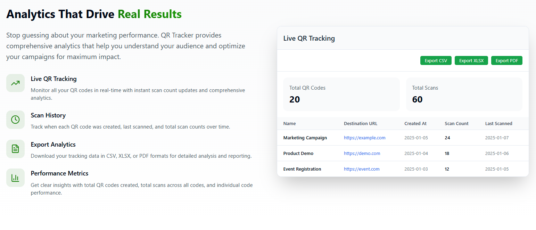Open the https://demo.com destination link
The image size is (536, 230).
pyautogui.click(x=362, y=154)
